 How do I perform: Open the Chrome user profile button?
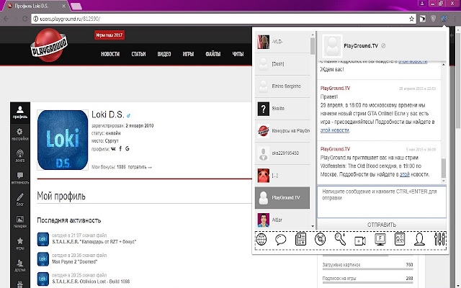point(422,4)
